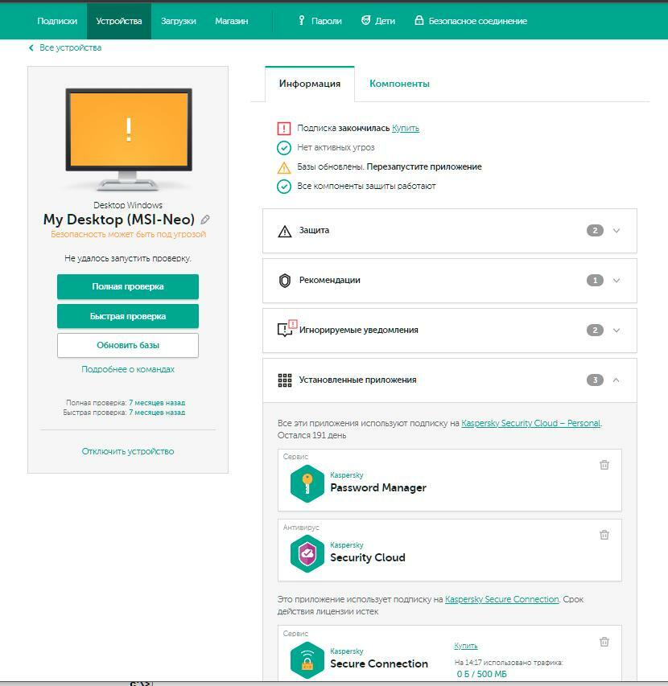Expand the Защита section chevron
Viewport: 668px width, 686px height.
[x=616, y=231]
